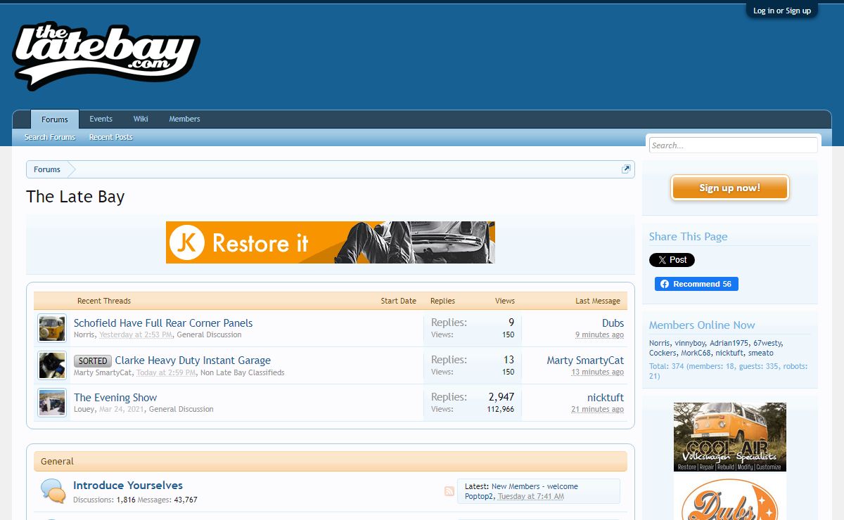Open Norris avatar on Schofield thread
The width and height of the screenshot is (844, 520).
tap(52, 328)
